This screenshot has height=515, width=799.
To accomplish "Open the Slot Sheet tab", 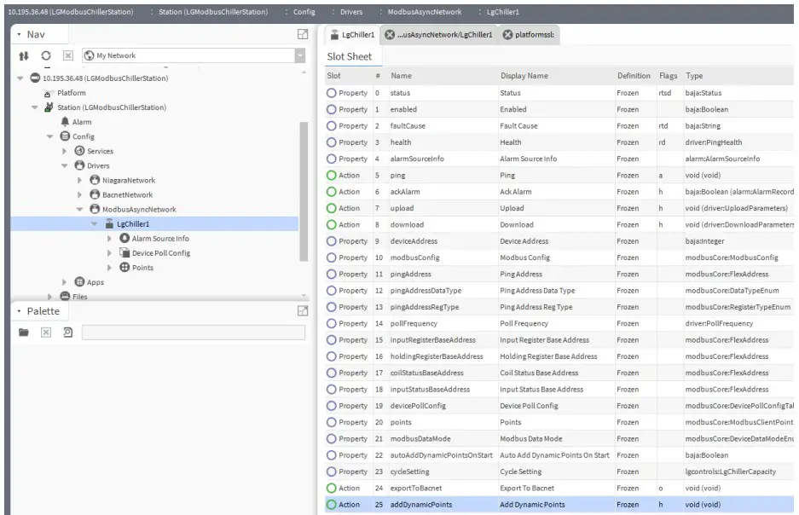I will point(350,57).
